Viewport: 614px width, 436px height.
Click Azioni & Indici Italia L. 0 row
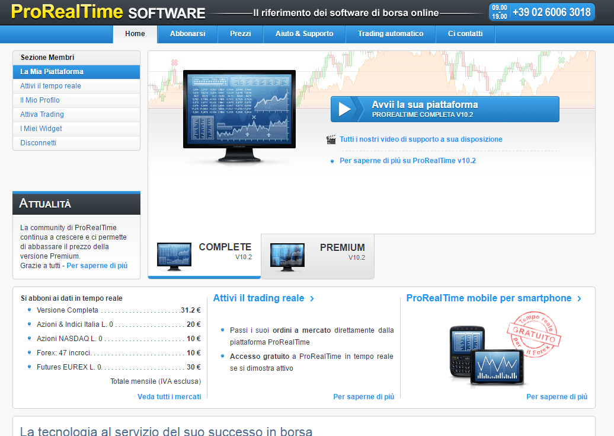point(114,324)
